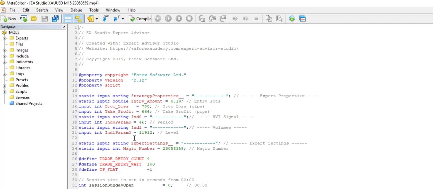Image resolution: width=433 pixels, height=189 pixels.
Task: Select Shared Projects in Navigator
Action: (29, 103)
